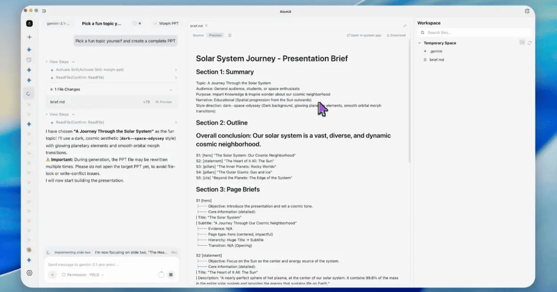Click the +78 line count
This screenshot has width=557, height=292.
pos(146,102)
